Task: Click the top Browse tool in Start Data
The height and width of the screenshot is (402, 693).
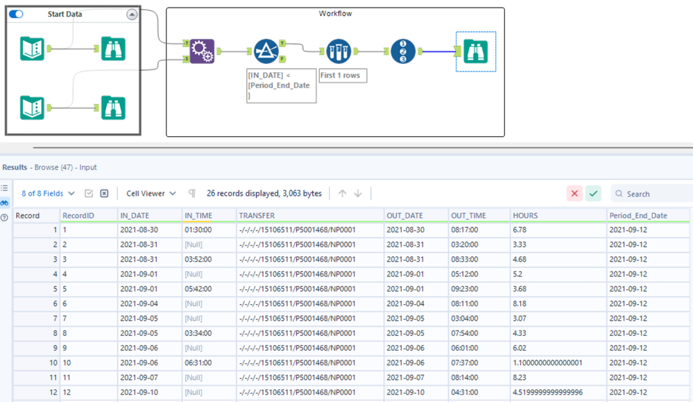Action: [x=113, y=49]
